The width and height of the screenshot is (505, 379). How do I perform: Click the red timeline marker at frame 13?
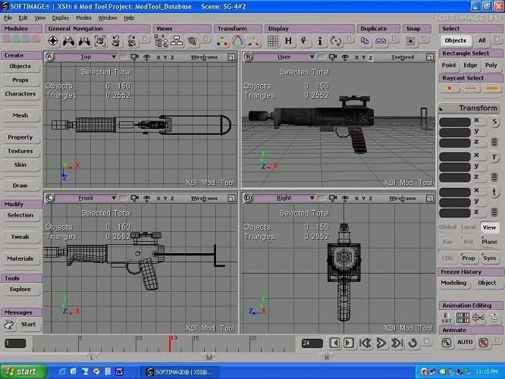[x=170, y=343]
